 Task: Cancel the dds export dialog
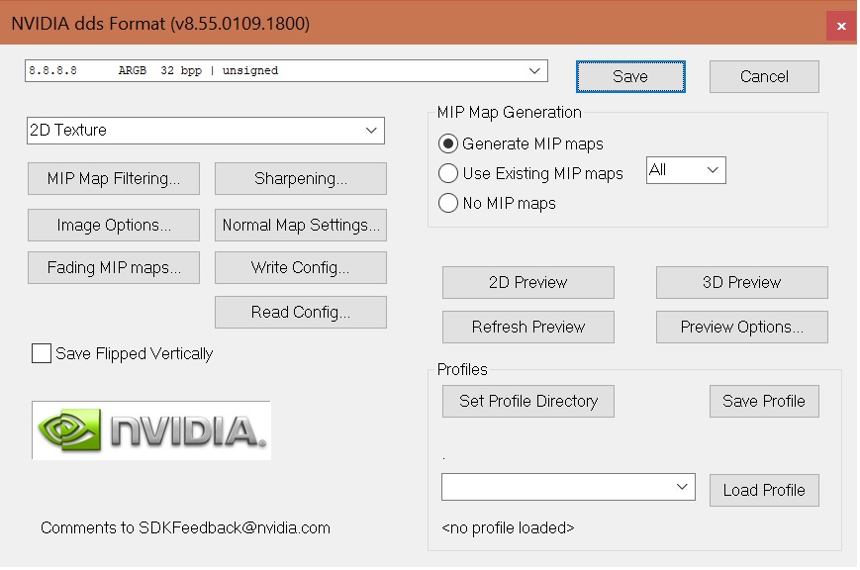(x=764, y=76)
